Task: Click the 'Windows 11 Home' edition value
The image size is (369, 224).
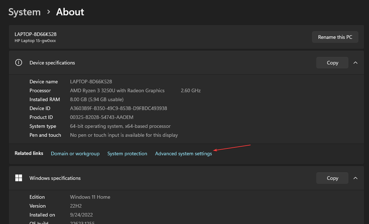Action: tap(90, 197)
